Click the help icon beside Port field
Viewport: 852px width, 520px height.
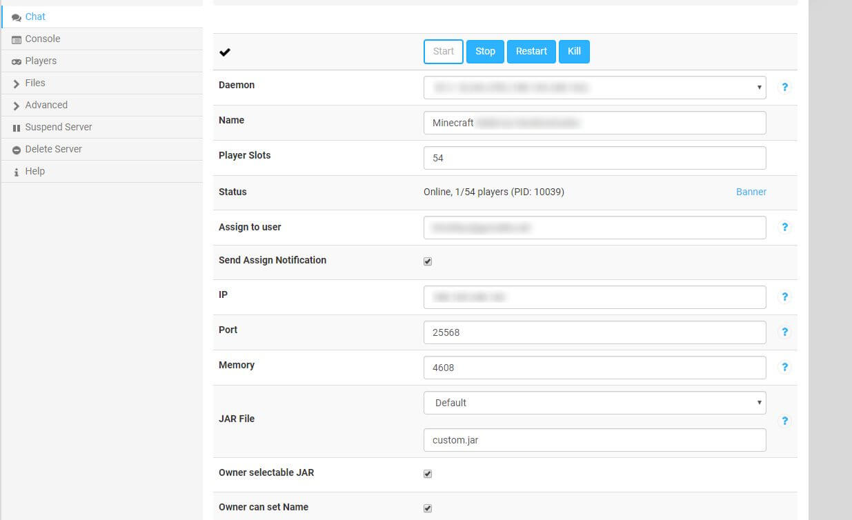coord(784,332)
